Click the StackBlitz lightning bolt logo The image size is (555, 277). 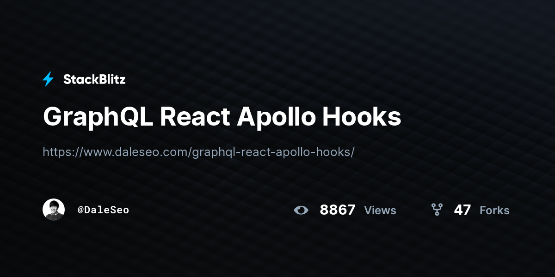[x=48, y=79]
